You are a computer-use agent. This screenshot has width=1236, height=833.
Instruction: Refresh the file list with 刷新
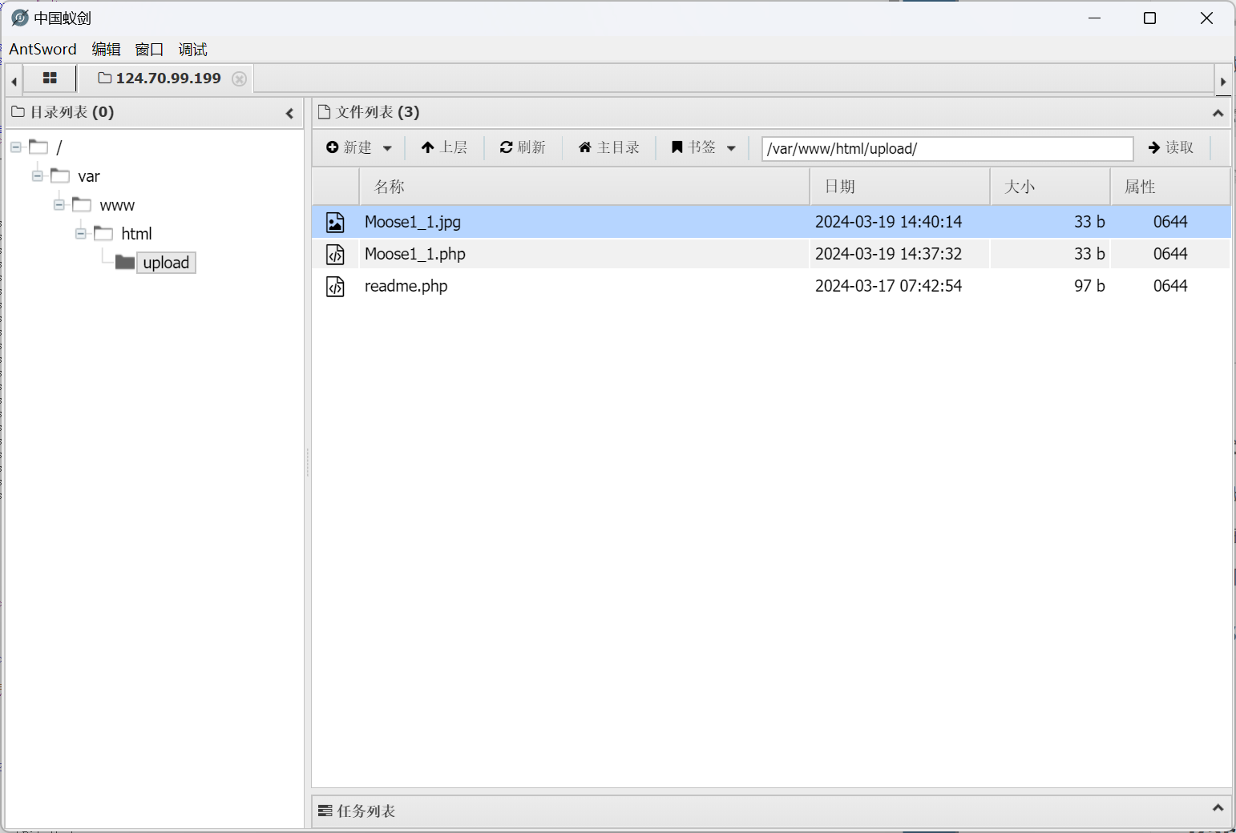523,147
